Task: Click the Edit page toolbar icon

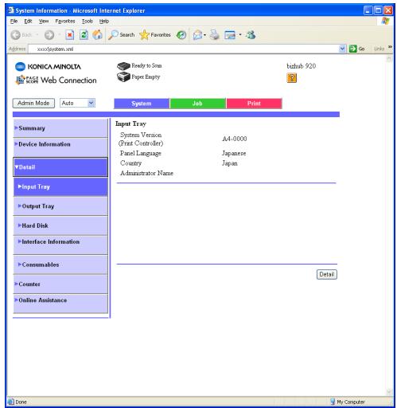Action: (230, 35)
